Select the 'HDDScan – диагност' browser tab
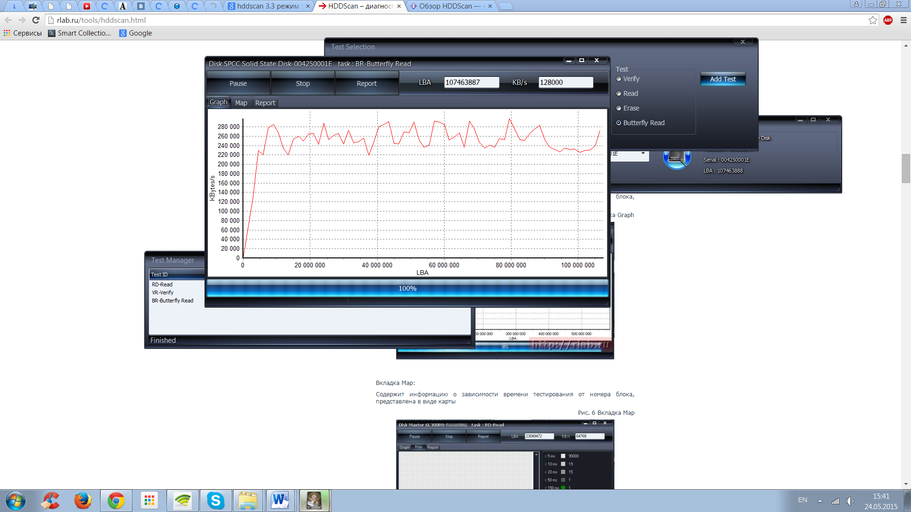Image resolution: width=911 pixels, height=512 pixels. click(360, 6)
